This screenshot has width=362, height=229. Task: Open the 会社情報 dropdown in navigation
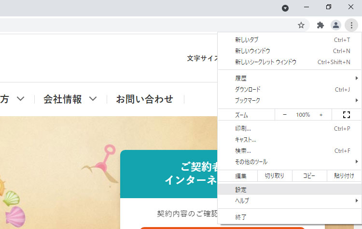[70, 99]
